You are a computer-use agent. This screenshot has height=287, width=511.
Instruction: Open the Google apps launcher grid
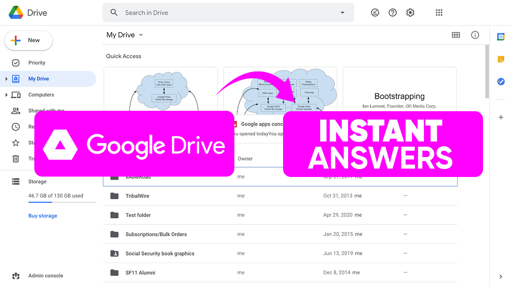439,12
